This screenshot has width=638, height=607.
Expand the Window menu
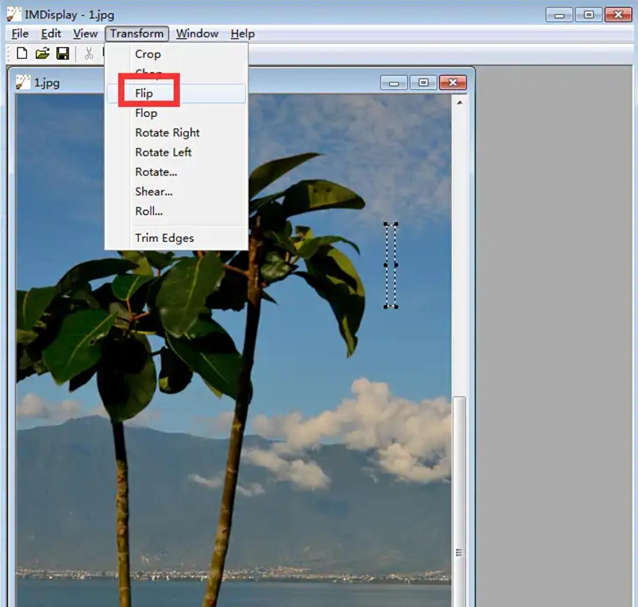coord(197,34)
